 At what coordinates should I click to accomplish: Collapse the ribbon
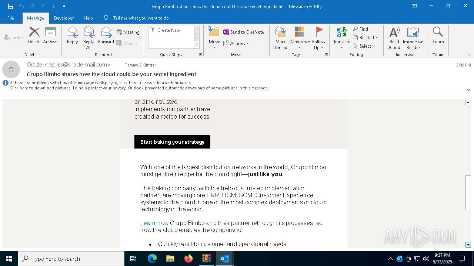point(469,55)
